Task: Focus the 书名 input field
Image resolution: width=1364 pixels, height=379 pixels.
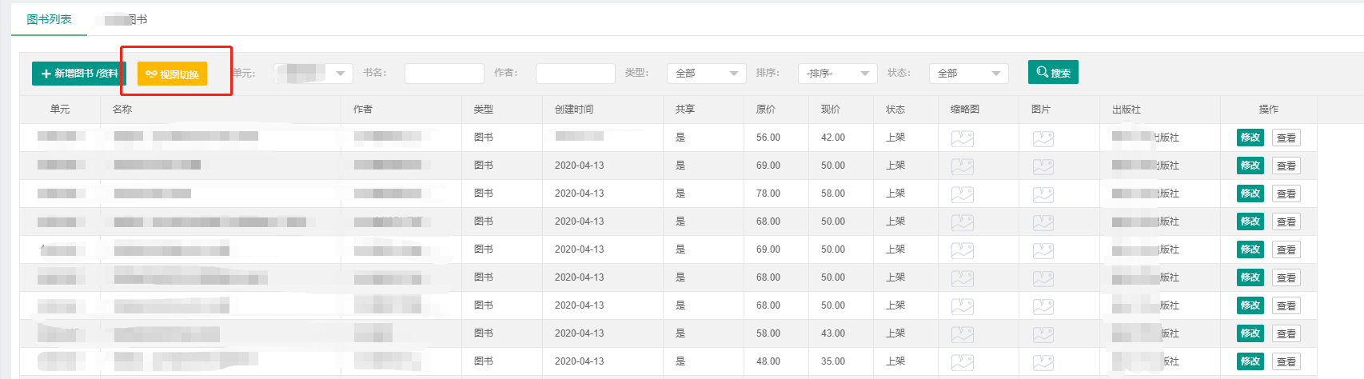Action: (444, 74)
